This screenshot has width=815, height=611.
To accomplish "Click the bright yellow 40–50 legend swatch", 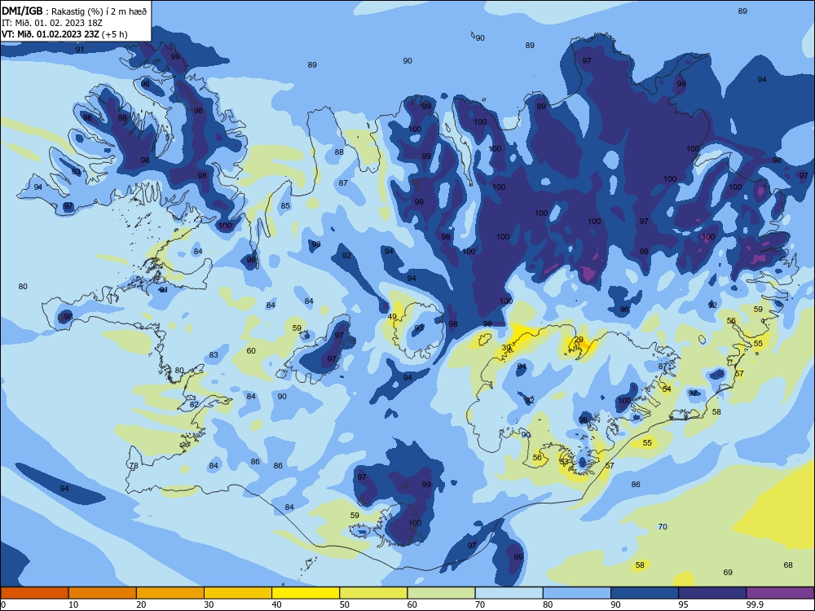I will (306, 593).
